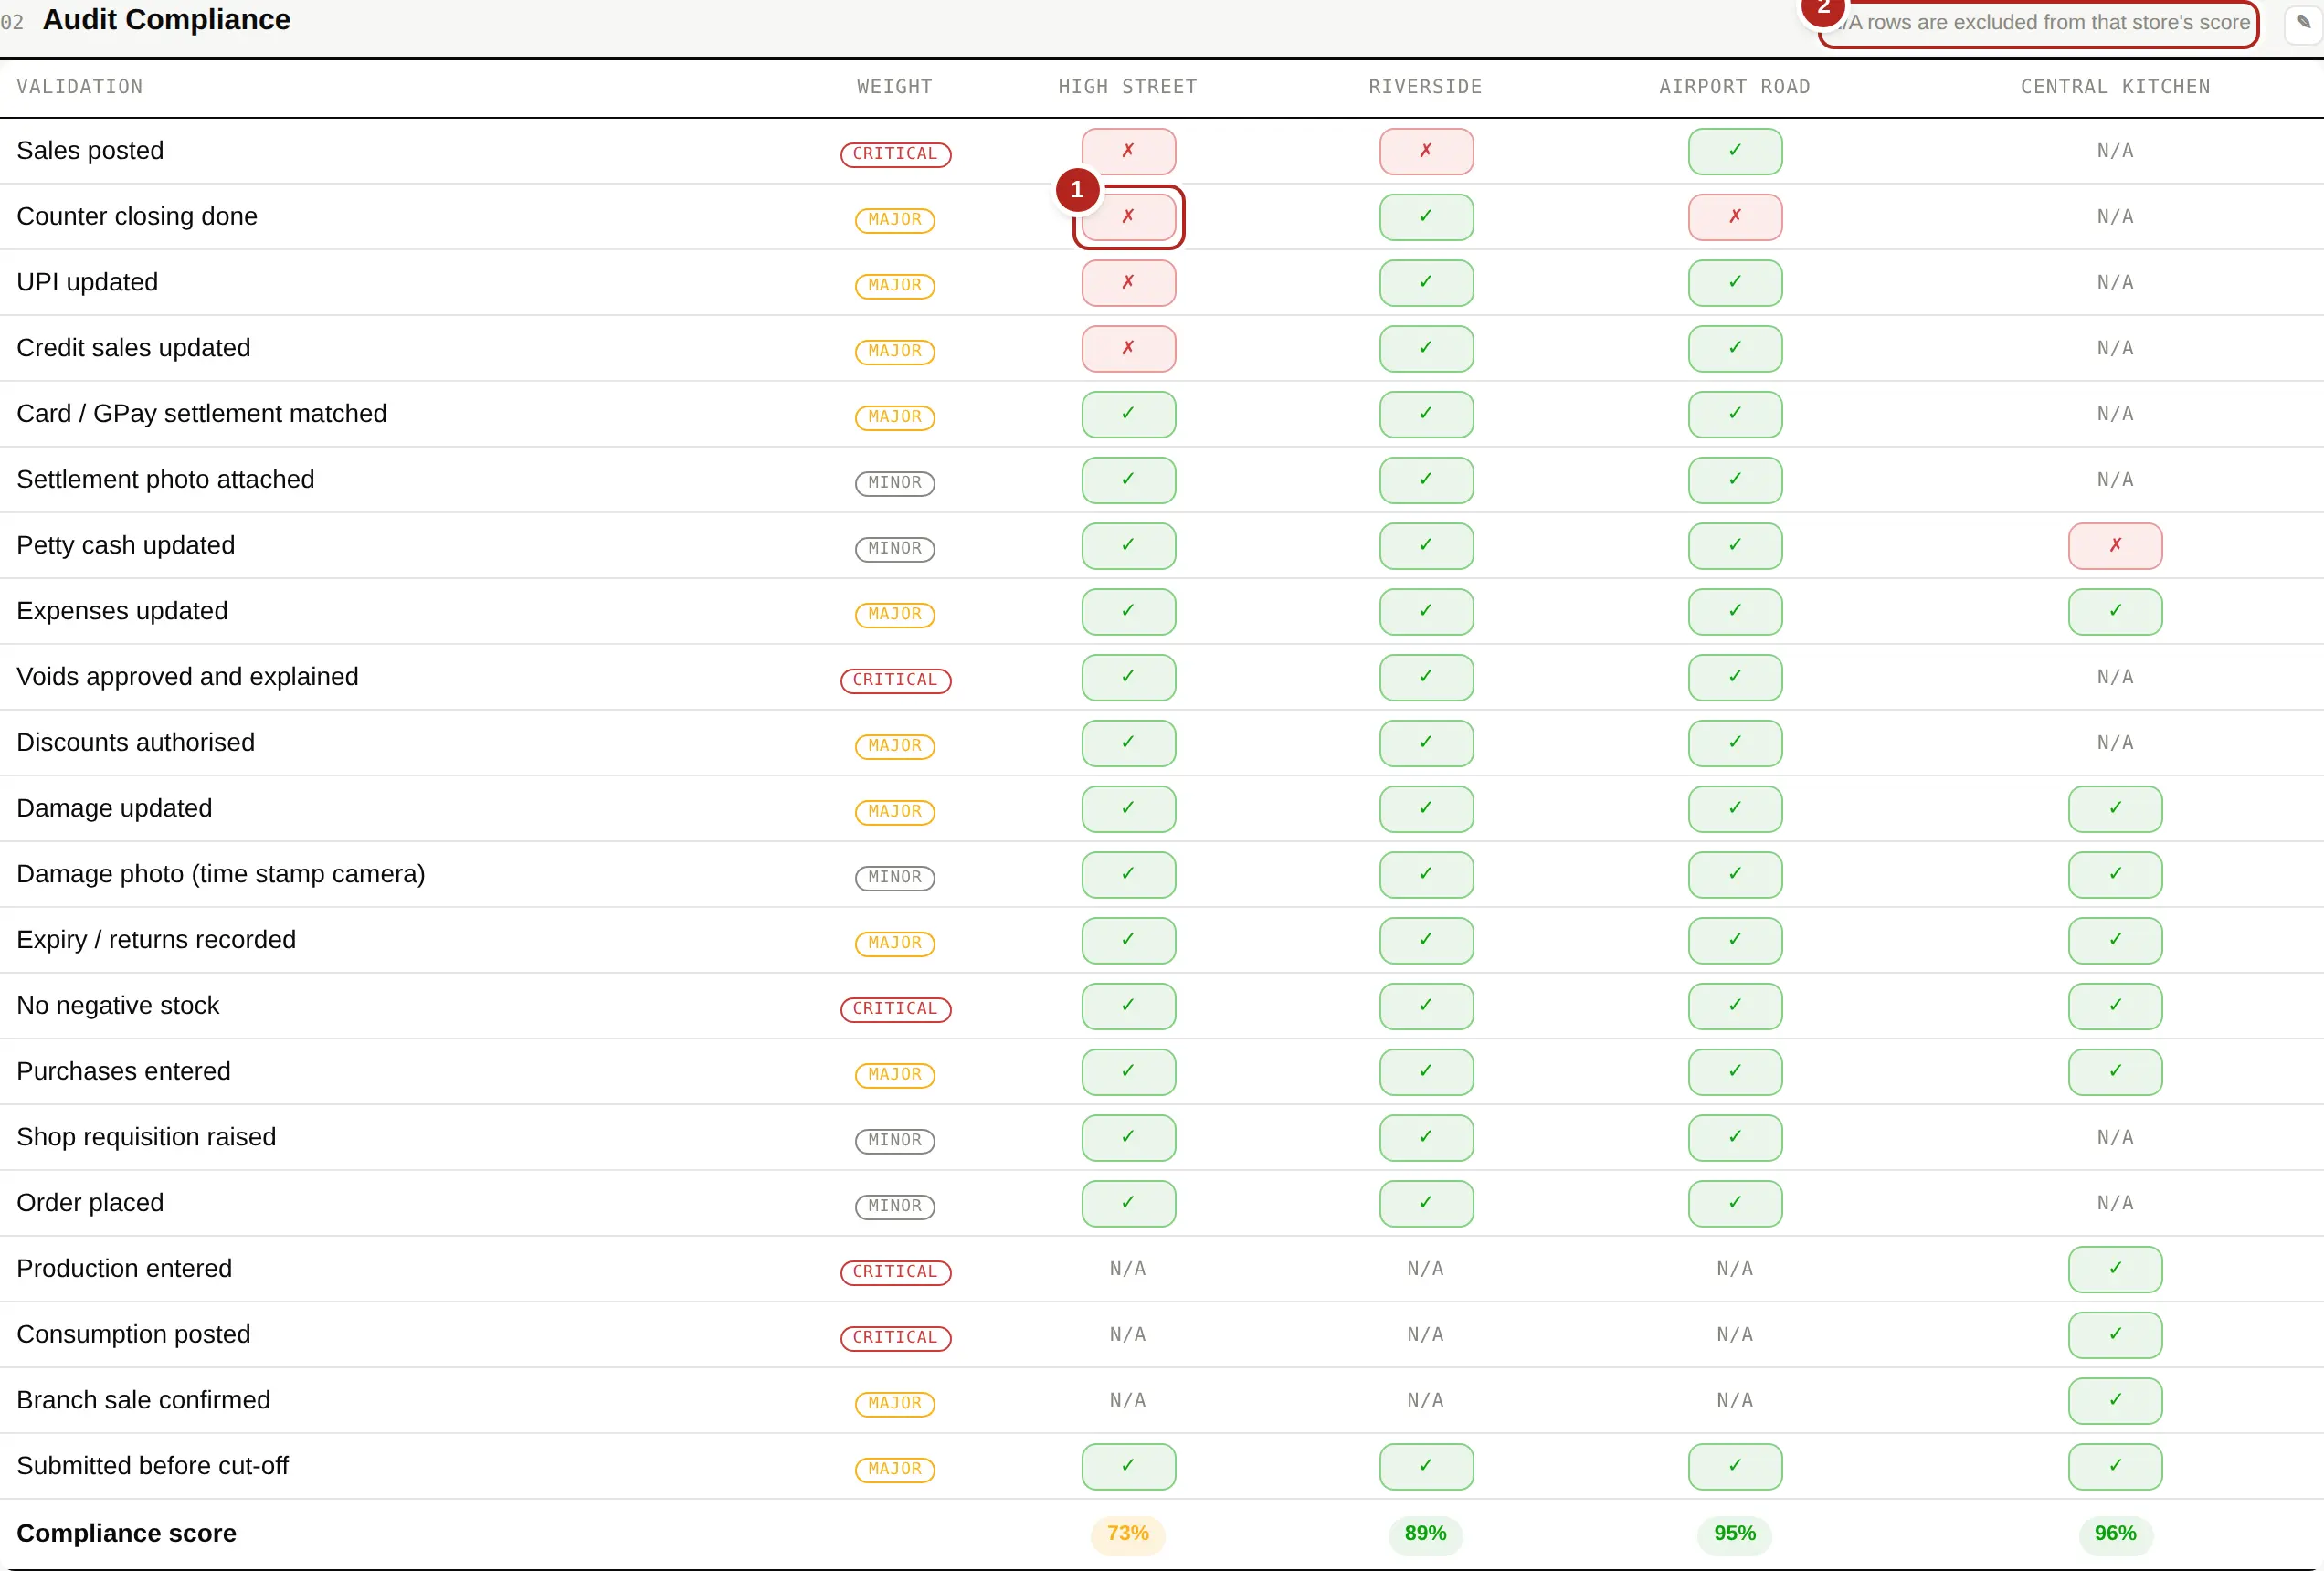The image size is (2324, 1571).
Task: Toggle Sales posted for Riverside
Action: (1426, 151)
